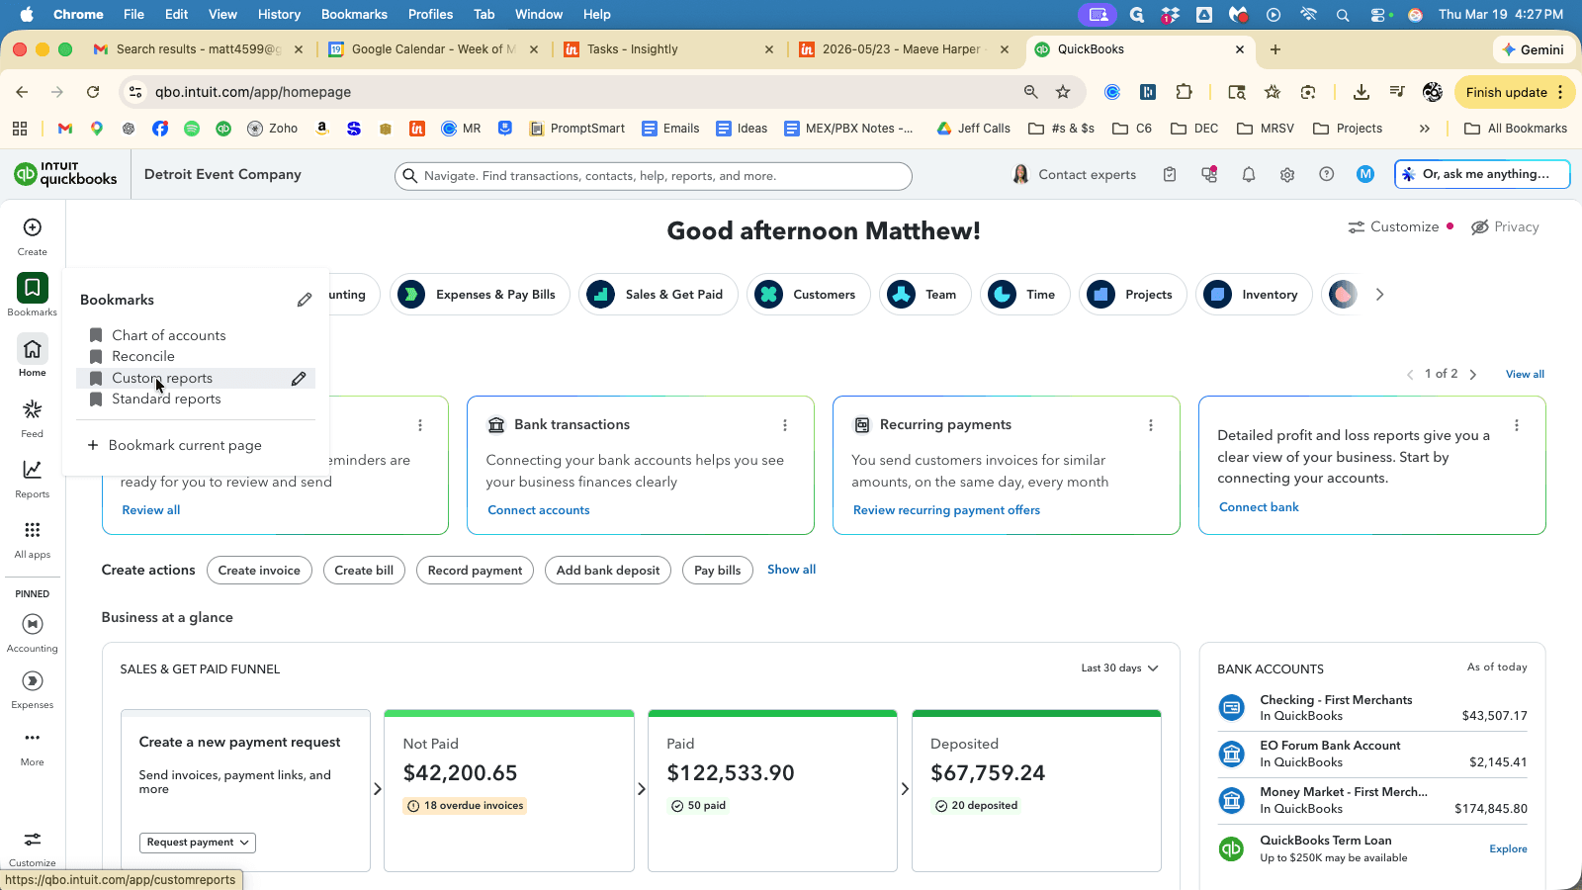Go to next card page chevron
1582x890 pixels.
point(1473,375)
